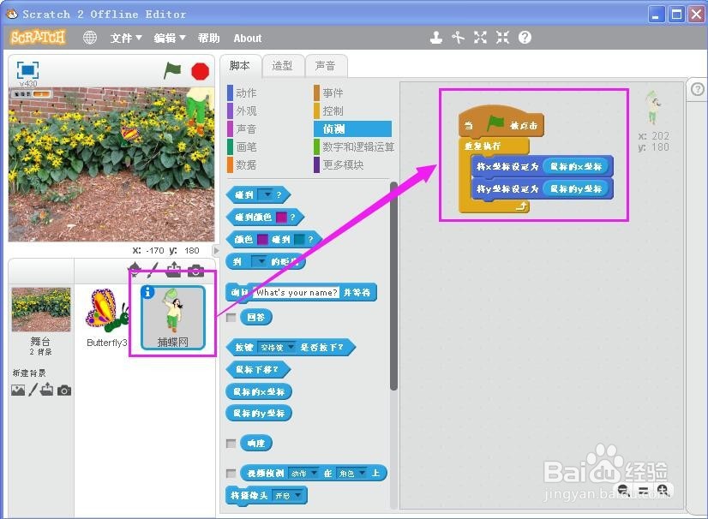Switch to the 造型 tab
Viewport: 708px width, 519px height.
coord(283,65)
